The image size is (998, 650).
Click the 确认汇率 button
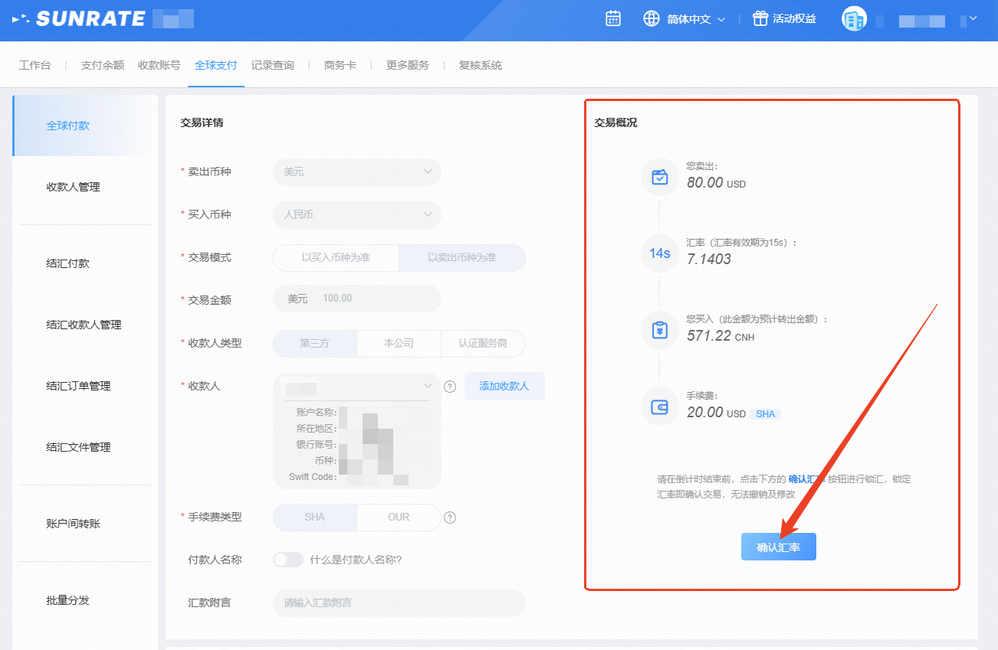778,547
